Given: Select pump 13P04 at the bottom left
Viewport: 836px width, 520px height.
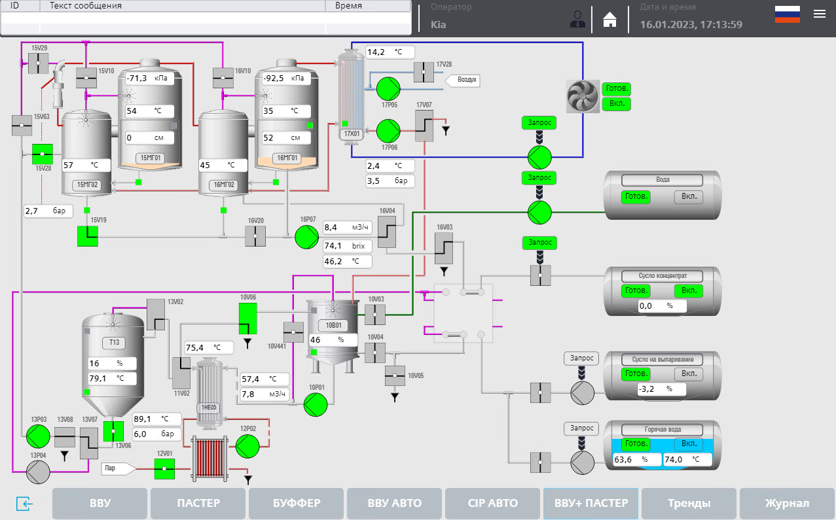Looking at the screenshot, I should click(x=37, y=469).
